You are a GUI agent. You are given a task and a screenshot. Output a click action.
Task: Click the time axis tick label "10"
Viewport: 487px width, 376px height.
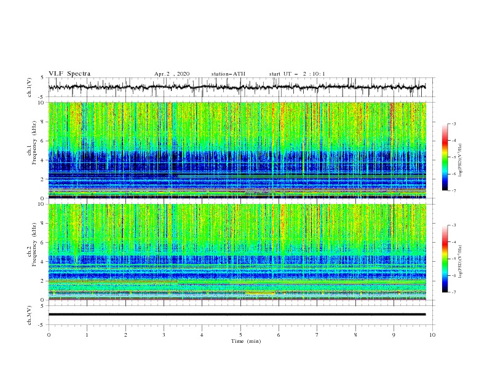tap(432, 335)
